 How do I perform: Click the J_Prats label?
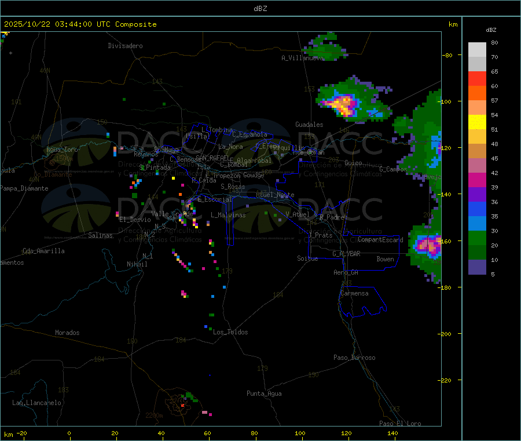(x=321, y=235)
